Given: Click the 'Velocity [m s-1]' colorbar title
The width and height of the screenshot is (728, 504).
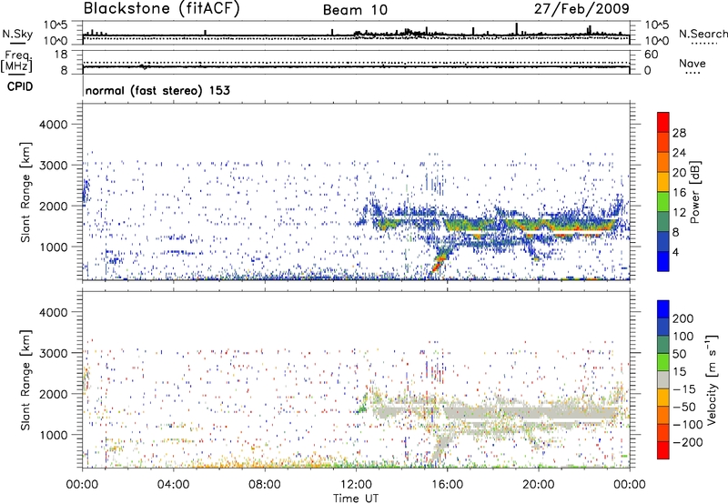Looking at the screenshot, I should pos(712,379).
